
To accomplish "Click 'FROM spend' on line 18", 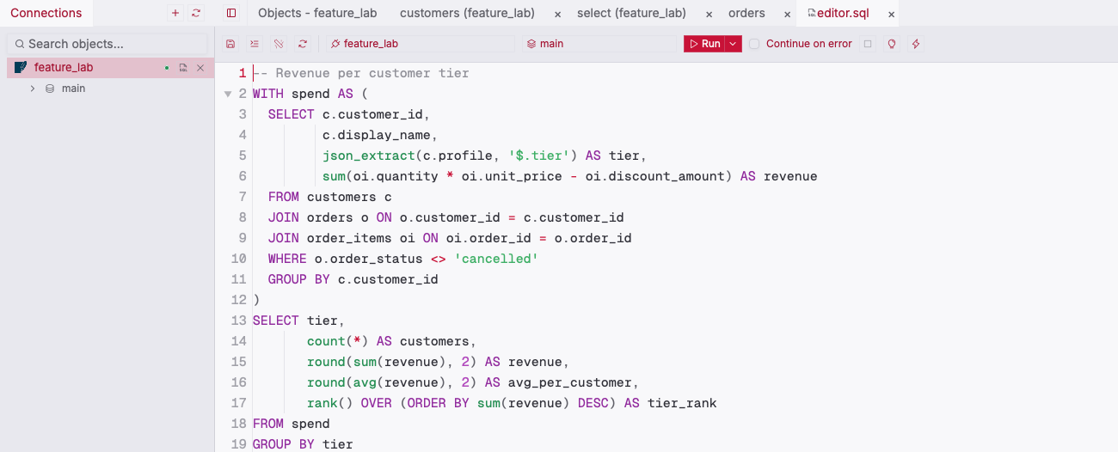I will click(292, 424).
